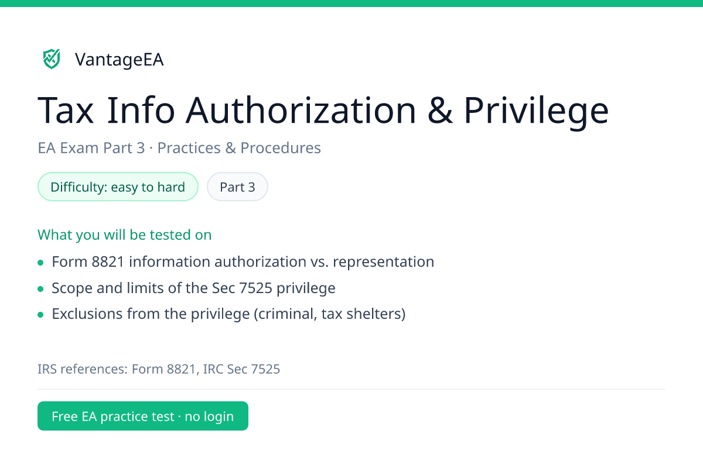Select the Form 8821 information authorization item
The width and height of the screenshot is (703, 468).
tap(243, 261)
